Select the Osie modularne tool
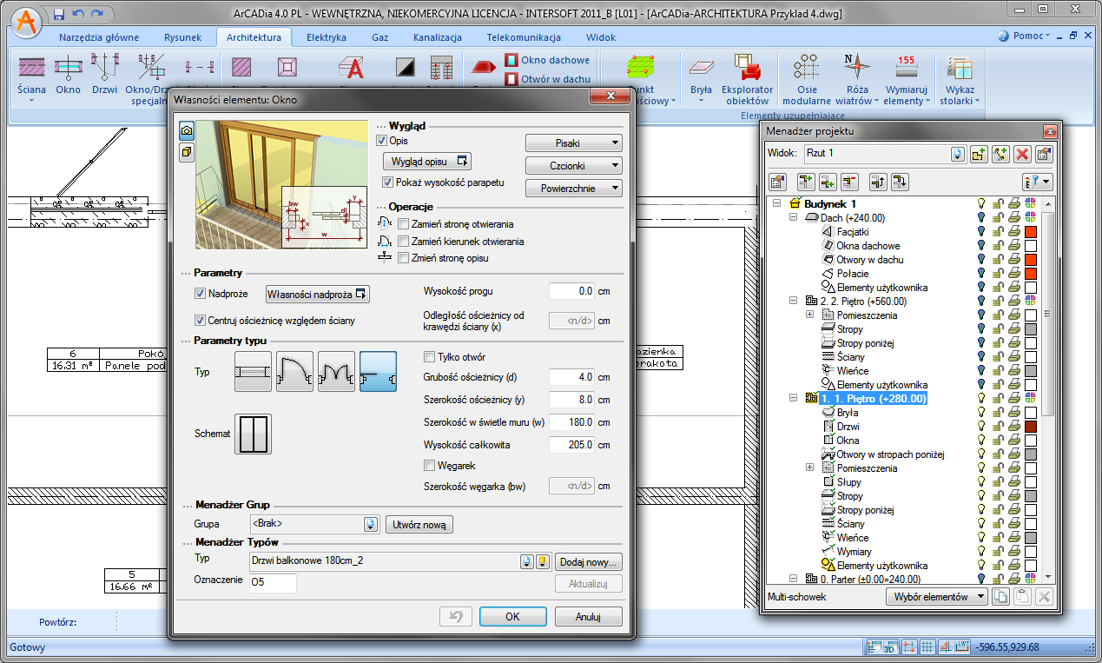This screenshot has height=663, width=1102. tap(807, 68)
